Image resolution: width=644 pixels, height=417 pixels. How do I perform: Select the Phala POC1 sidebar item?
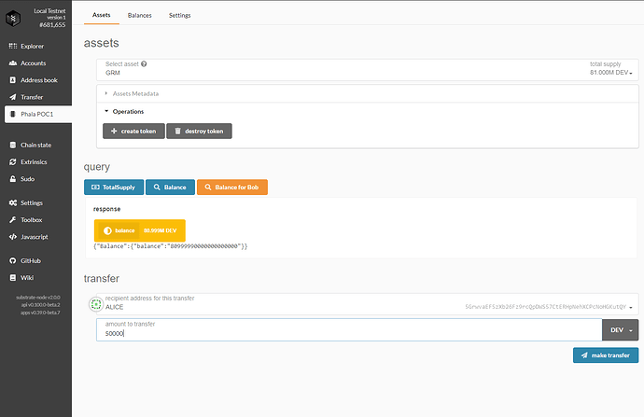tap(38, 114)
